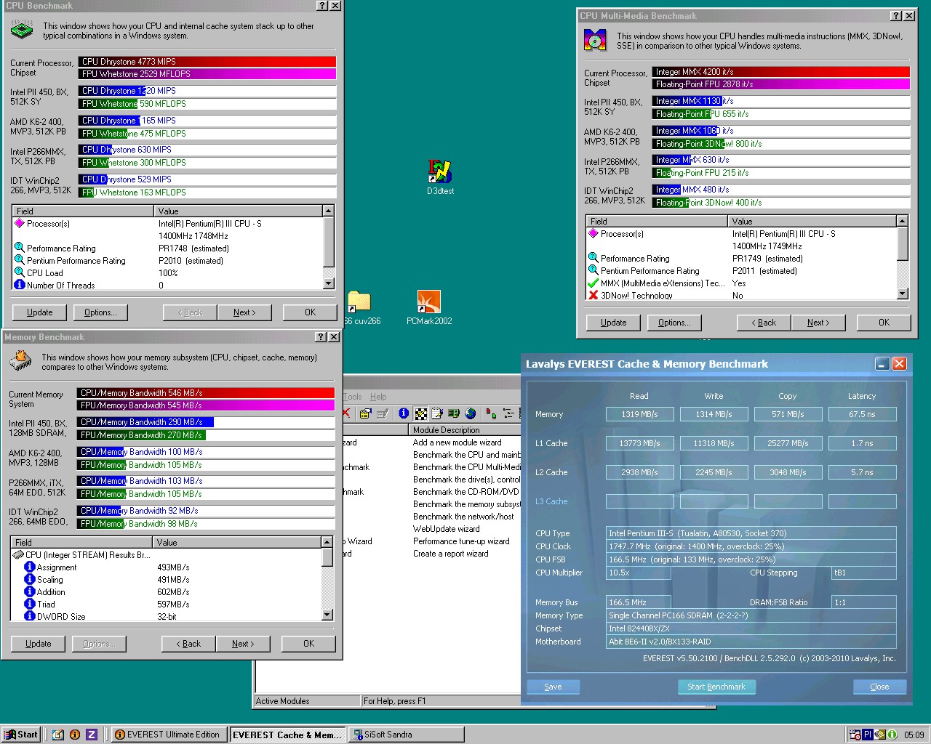
Task: Click Save in EVEREST Cache & Memory Benchmark
Action: click(x=553, y=687)
